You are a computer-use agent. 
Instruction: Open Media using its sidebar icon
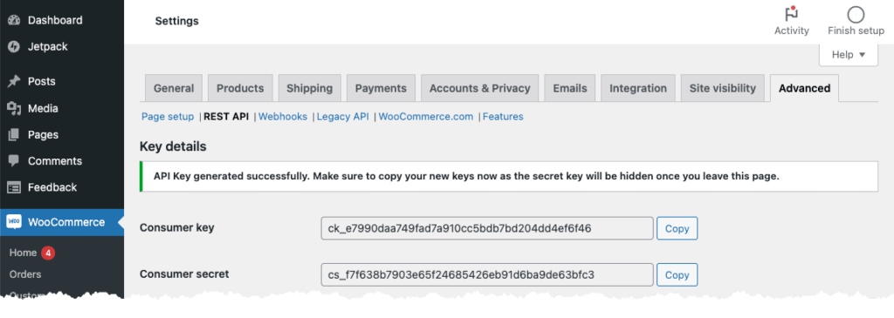coord(14,108)
